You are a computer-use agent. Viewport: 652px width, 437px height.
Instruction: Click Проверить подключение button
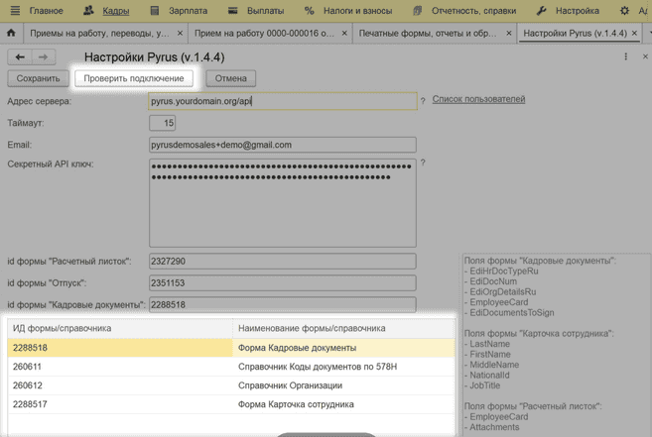pyautogui.click(x=133, y=78)
